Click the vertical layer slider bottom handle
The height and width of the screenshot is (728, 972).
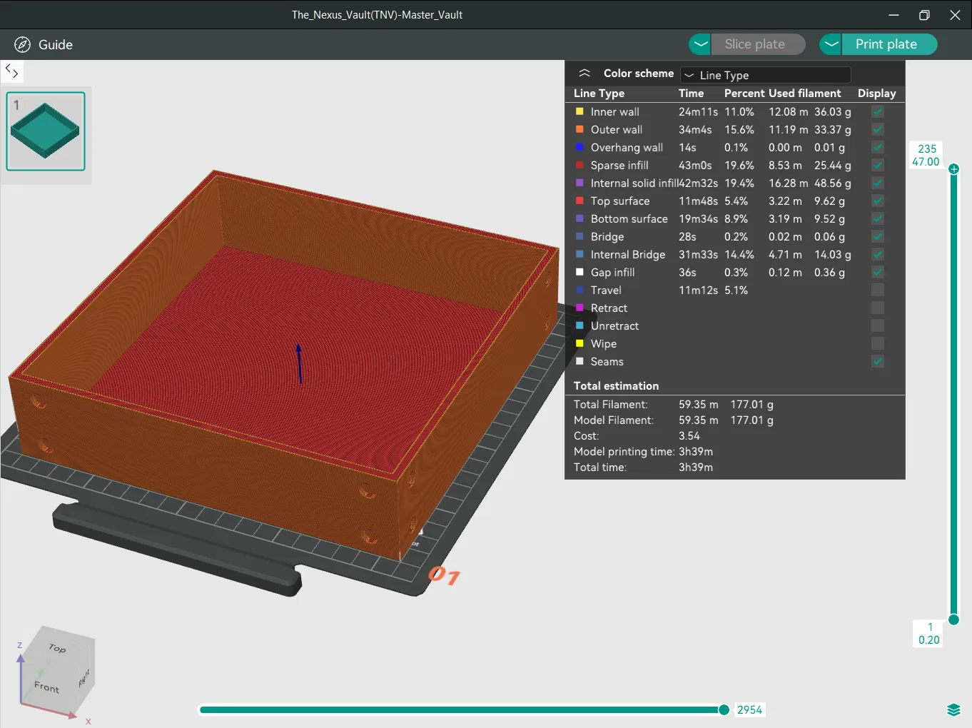click(x=953, y=620)
